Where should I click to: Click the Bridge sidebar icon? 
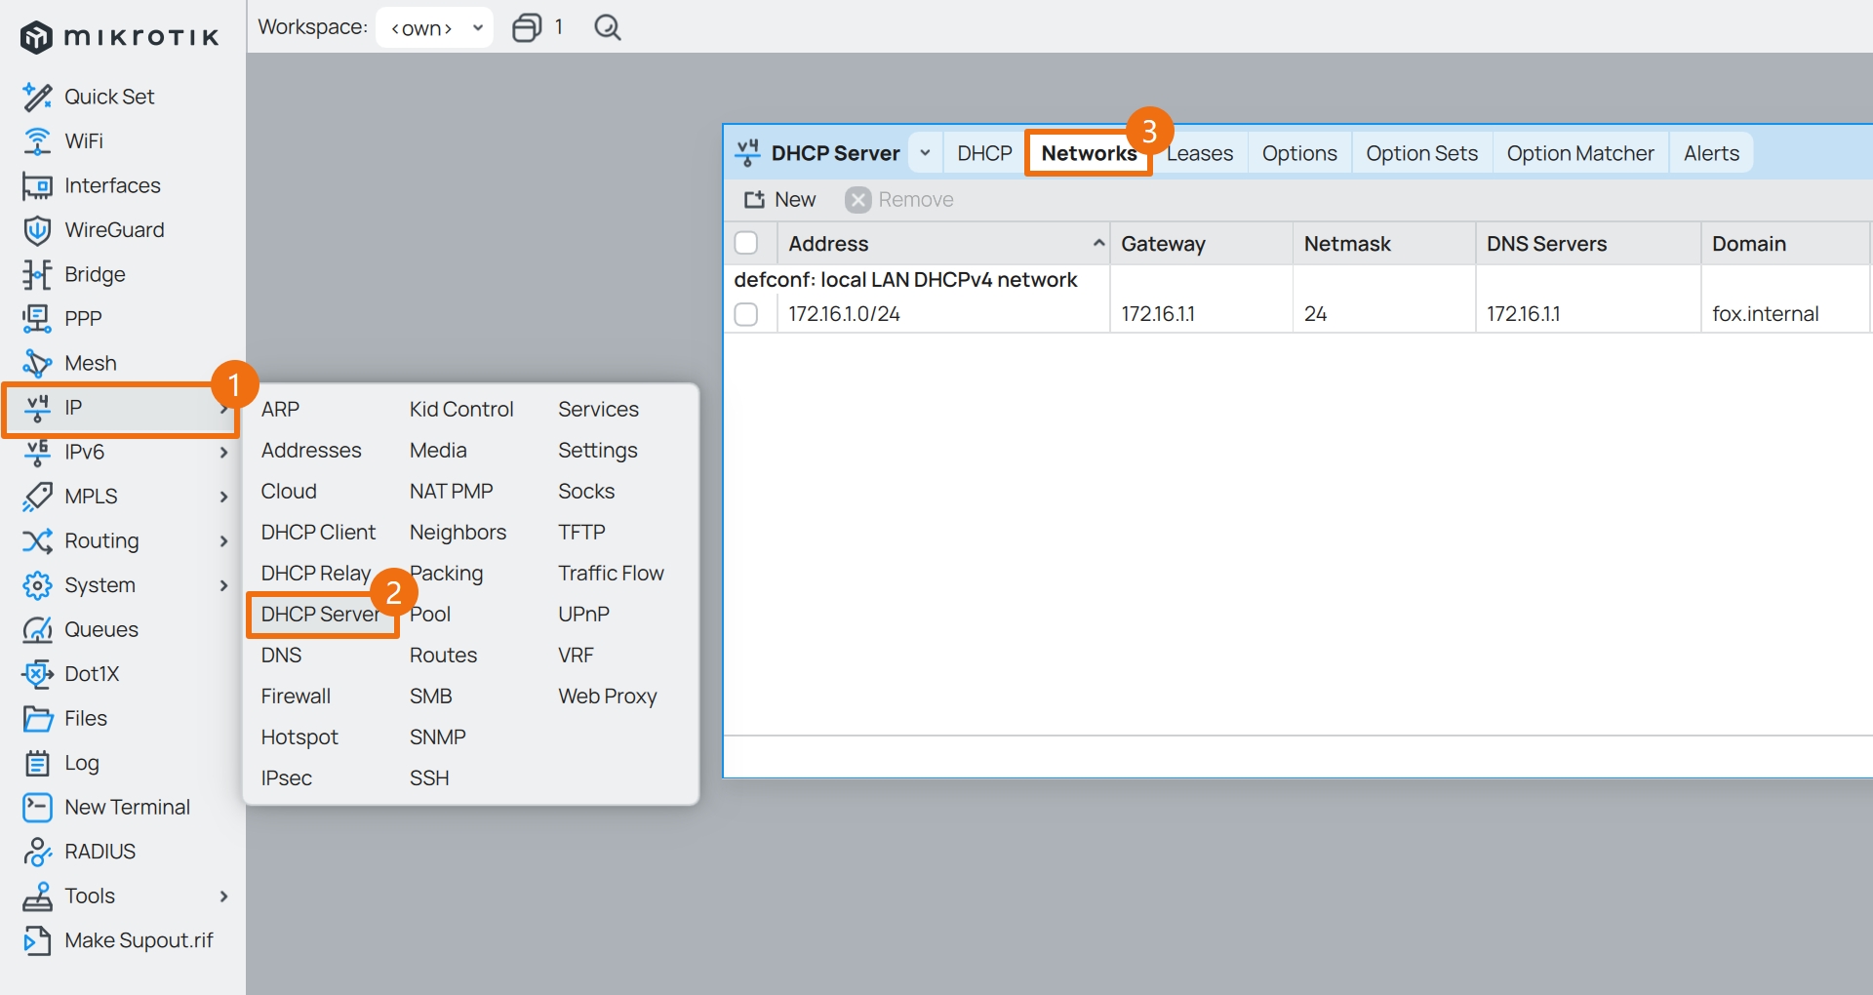pyautogui.click(x=37, y=274)
